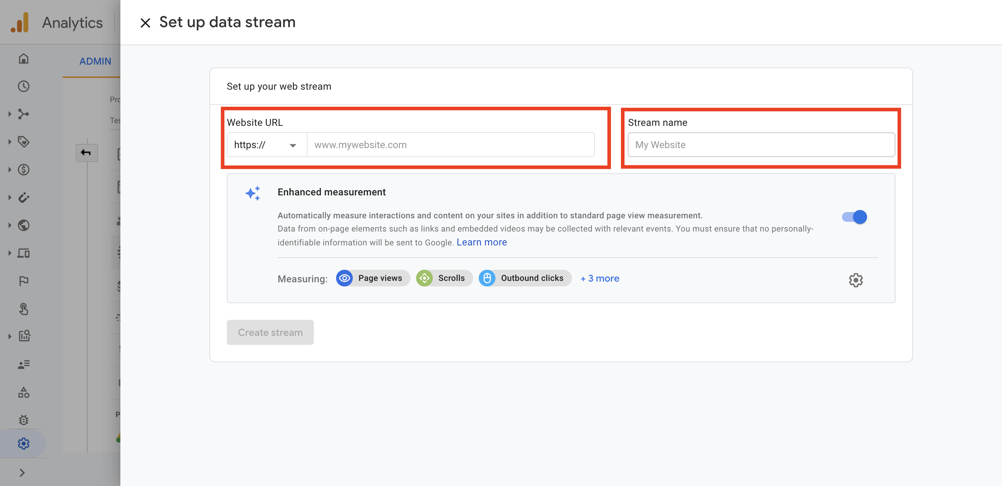Expand the Acquisition section arrow

pos(10,114)
